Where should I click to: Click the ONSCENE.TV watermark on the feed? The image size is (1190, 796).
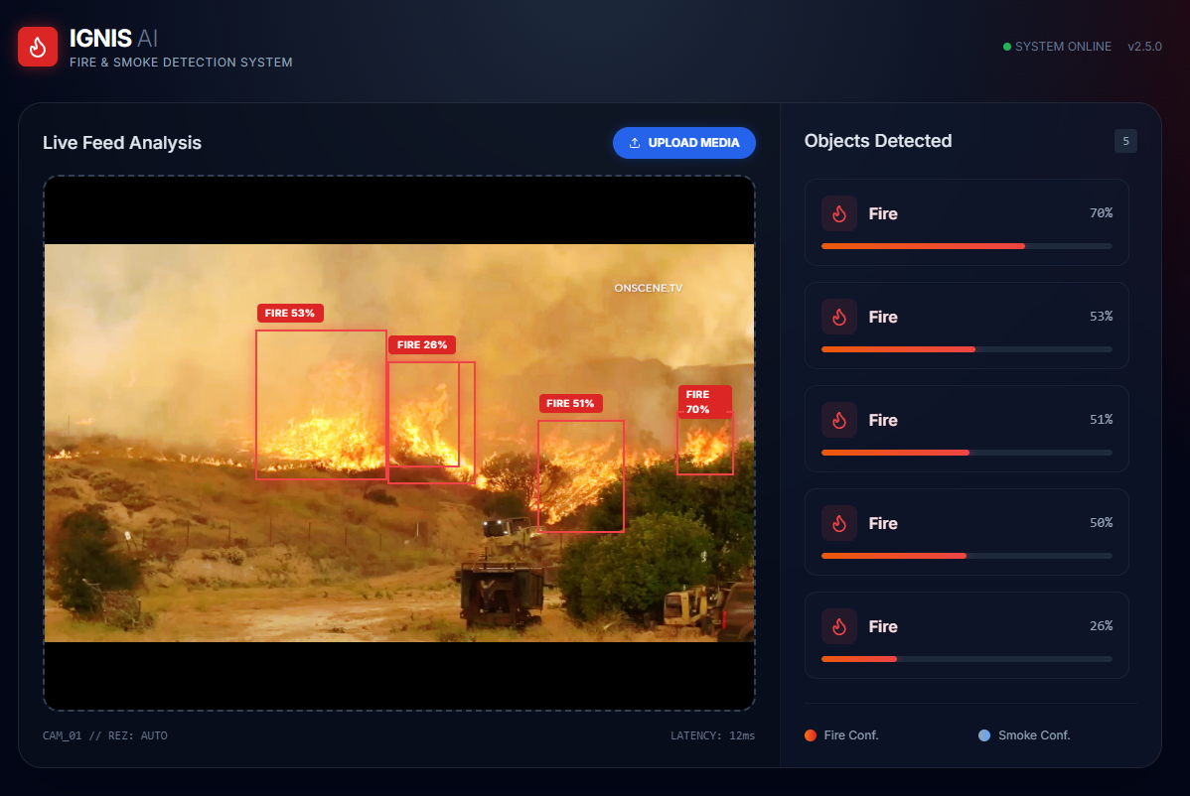(649, 288)
